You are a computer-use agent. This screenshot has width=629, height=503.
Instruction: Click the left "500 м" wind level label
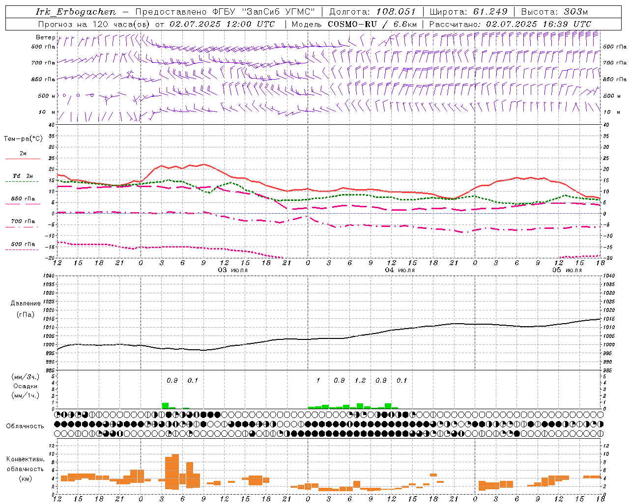click(46, 96)
